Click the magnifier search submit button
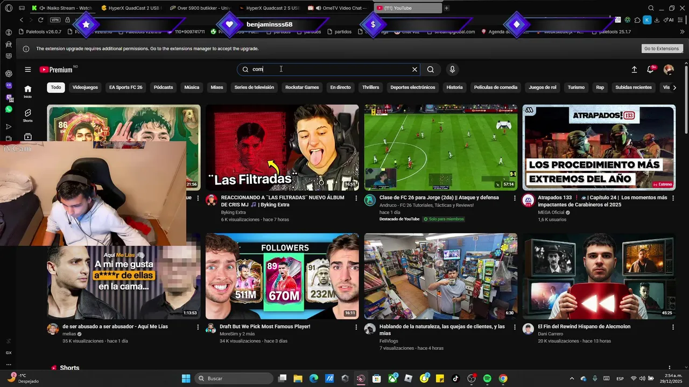This screenshot has width=689, height=387. [x=431, y=69]
